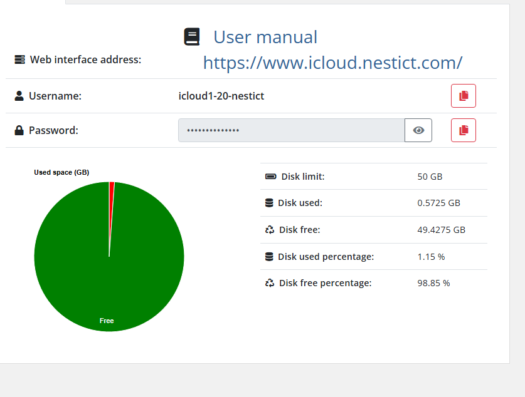The image size is (525, 397).
Task: Click the 49.4275 GB disk free value
Action: click(441, 230)
